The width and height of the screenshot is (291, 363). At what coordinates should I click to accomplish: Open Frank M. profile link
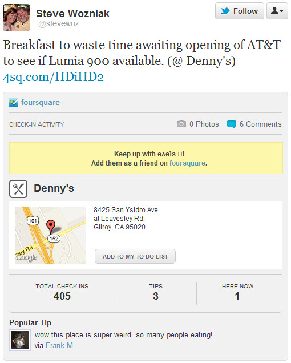click(60, 345)
